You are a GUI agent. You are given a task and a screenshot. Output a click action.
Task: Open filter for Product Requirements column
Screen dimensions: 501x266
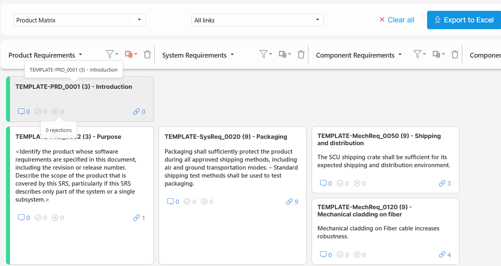tap(111, 54)
